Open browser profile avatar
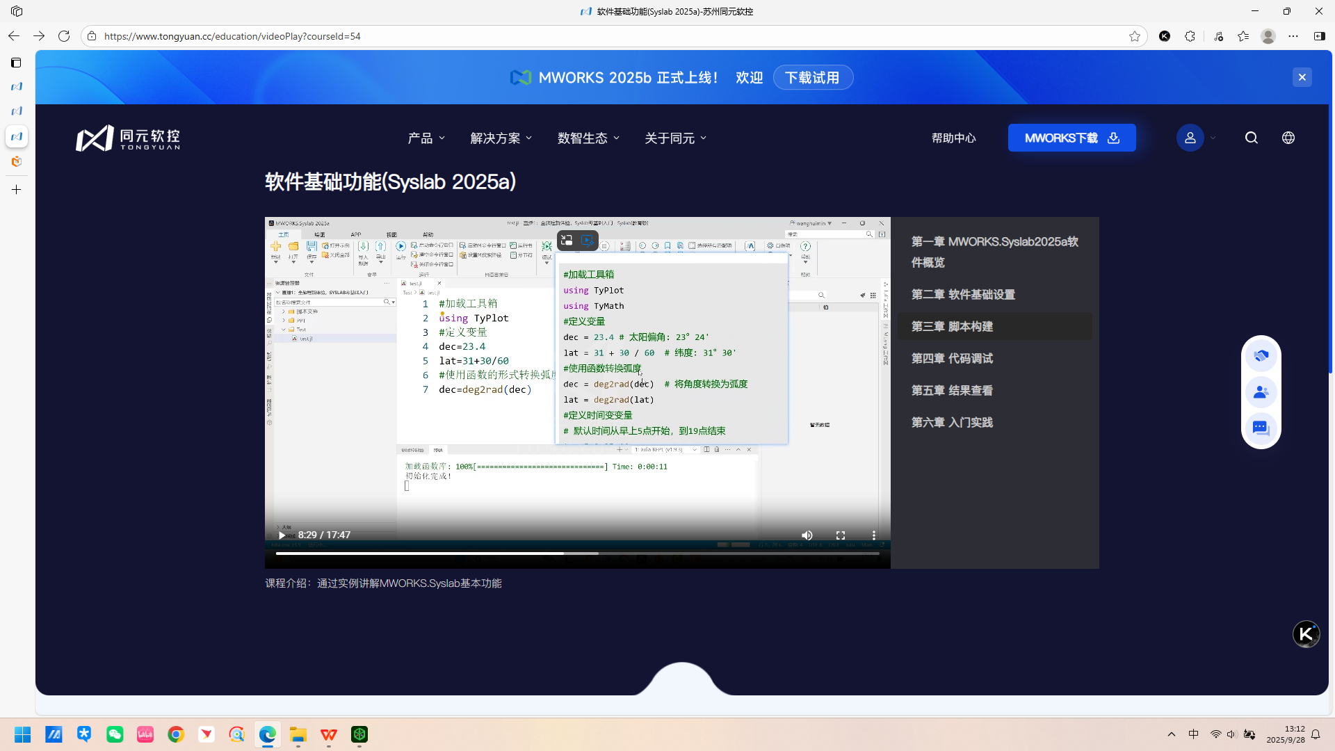The image size is (1335, 751). pyautogui.click(x=1268, y=36)
